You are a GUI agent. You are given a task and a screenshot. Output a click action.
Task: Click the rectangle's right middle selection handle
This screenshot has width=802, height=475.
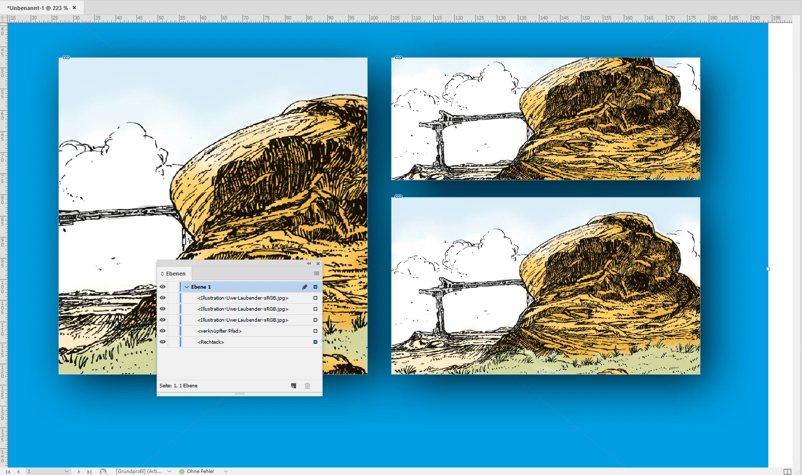tap(768, 269)
